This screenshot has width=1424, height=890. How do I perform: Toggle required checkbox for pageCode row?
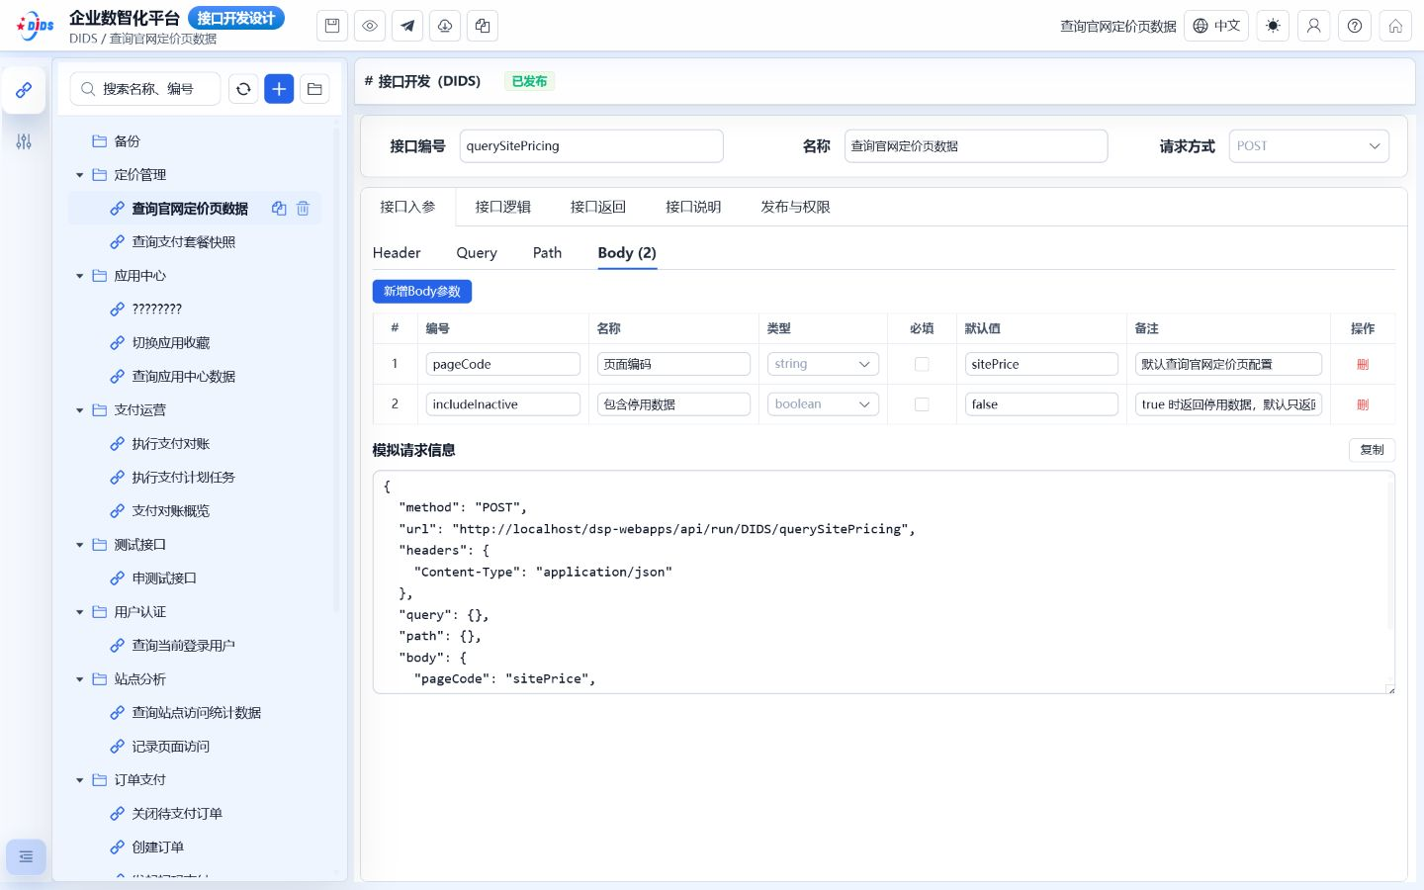(922, 364)
